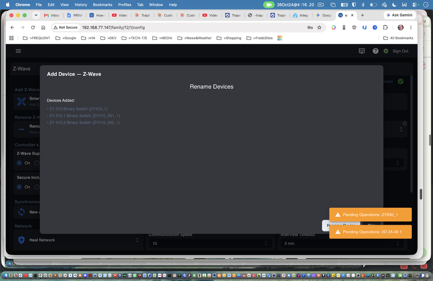
Task: Open the TECH-T/S bookmarks folder
Action: tap(135, 38)
